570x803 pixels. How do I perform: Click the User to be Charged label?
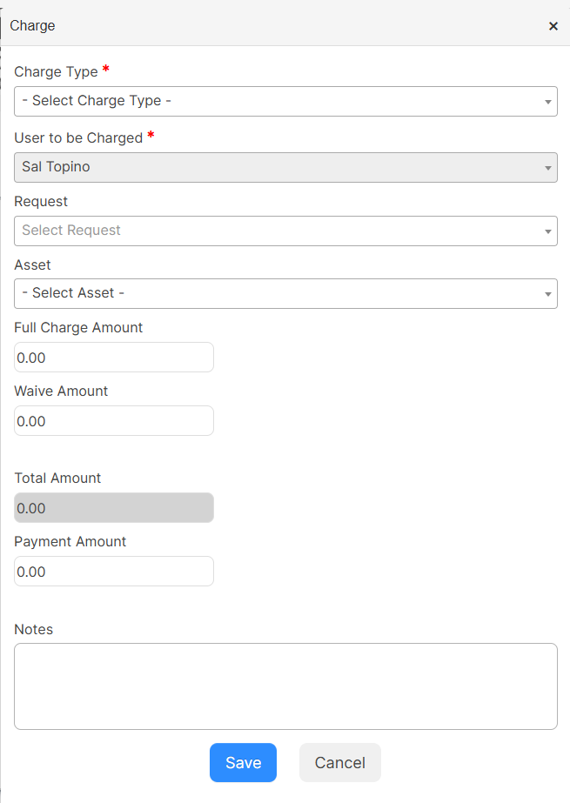(78, 137)
